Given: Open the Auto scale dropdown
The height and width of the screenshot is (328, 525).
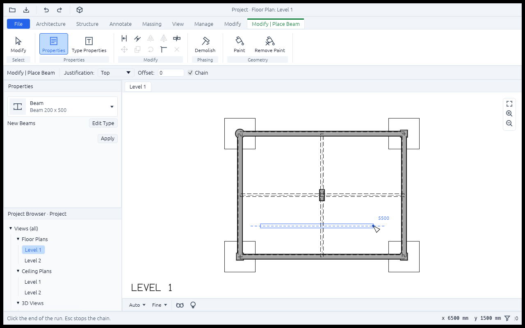Looking at the screenshot, I should [137, 305].
